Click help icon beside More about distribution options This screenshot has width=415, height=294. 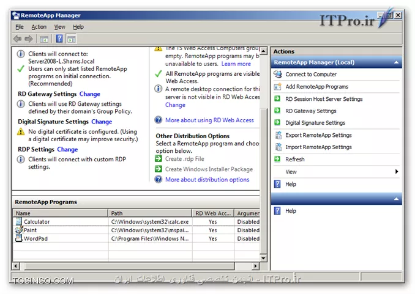[x=159, y=179]
